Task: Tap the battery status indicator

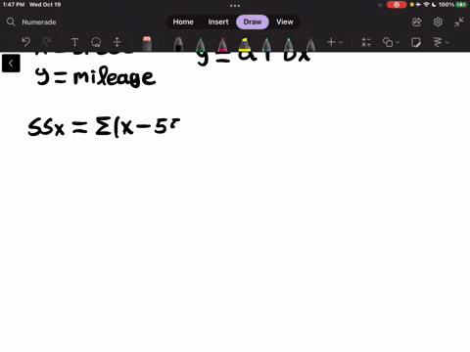Action: click(x=461, y=5)
